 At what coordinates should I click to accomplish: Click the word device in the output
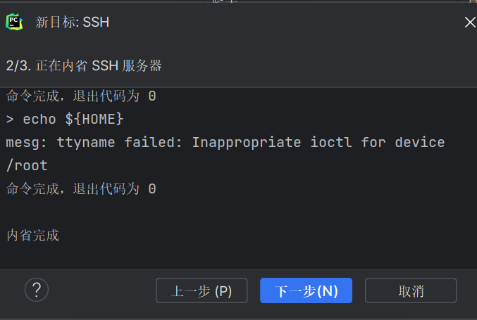coord(420,142)
